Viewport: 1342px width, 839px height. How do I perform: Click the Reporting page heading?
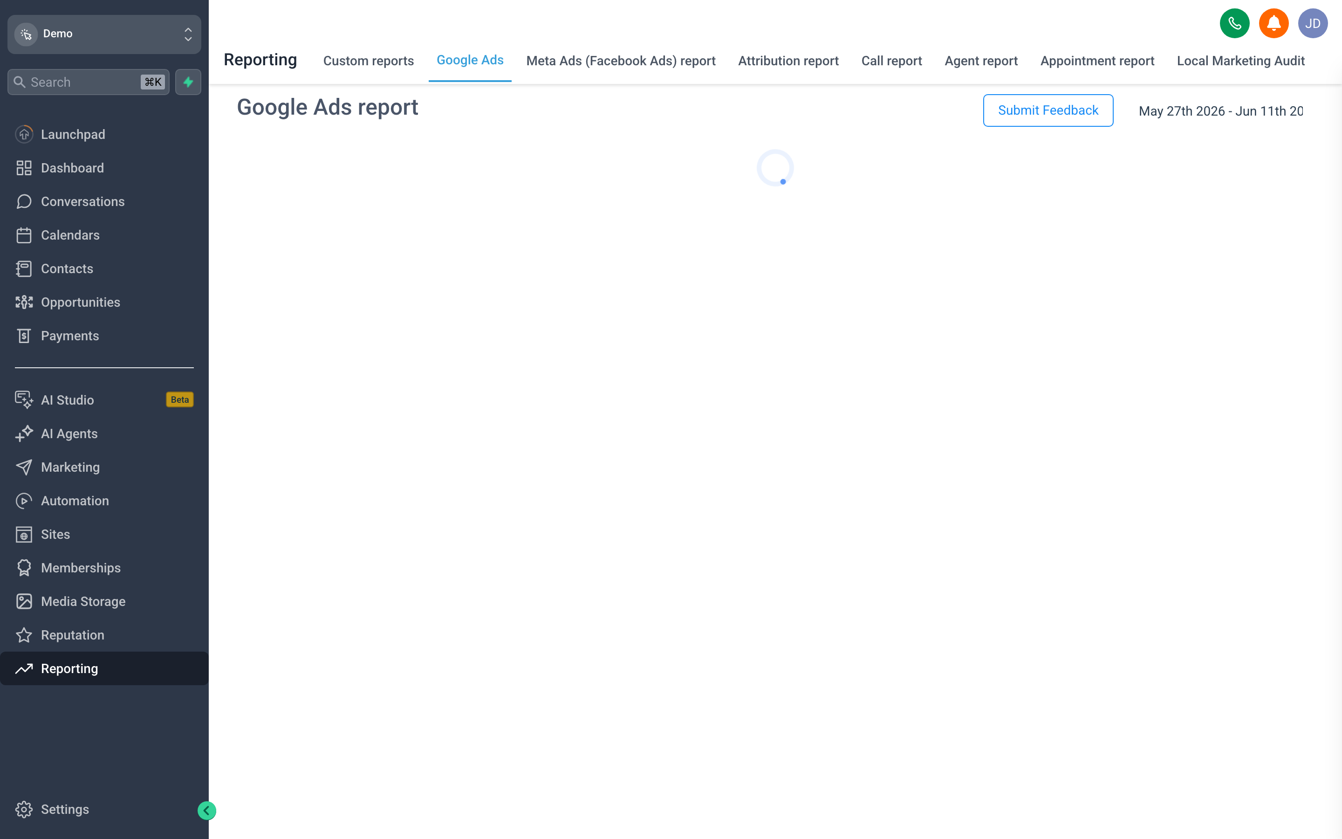[x=260, y=59]
